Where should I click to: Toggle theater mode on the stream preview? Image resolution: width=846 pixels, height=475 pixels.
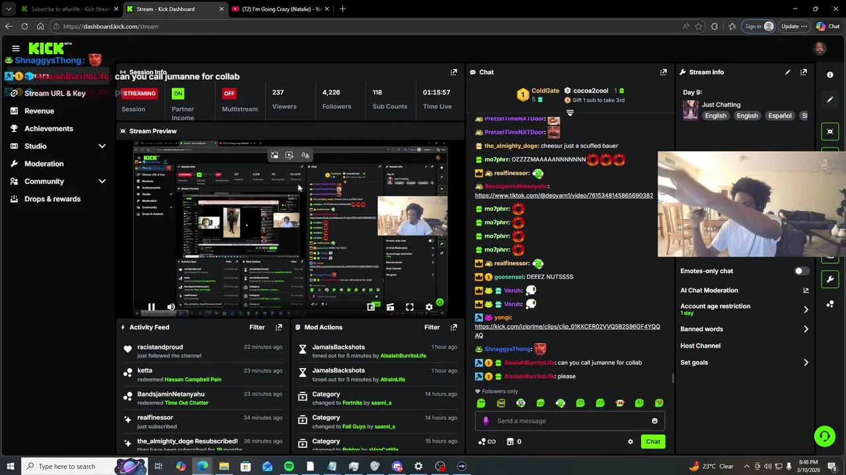[390, 307]
